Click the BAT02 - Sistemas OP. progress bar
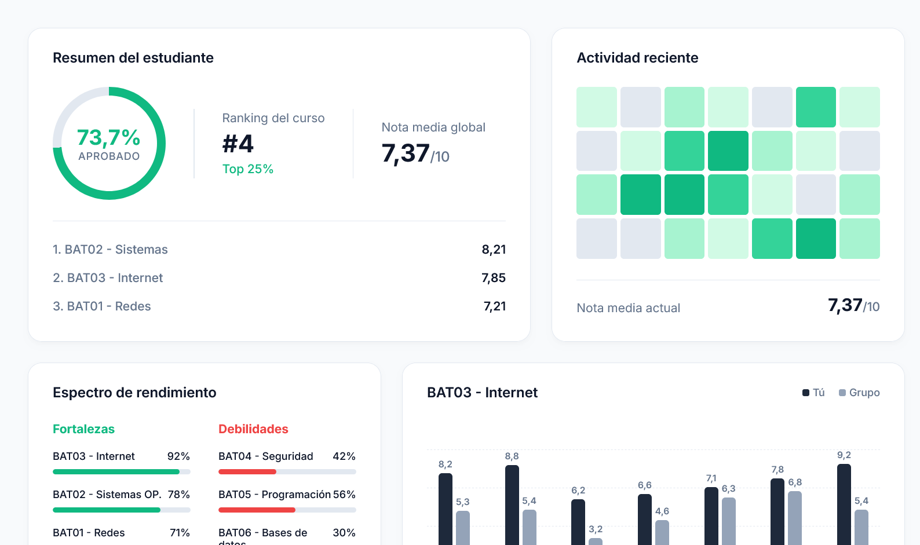The height and width of the screenshot is (545, 920). click(121, 510)
